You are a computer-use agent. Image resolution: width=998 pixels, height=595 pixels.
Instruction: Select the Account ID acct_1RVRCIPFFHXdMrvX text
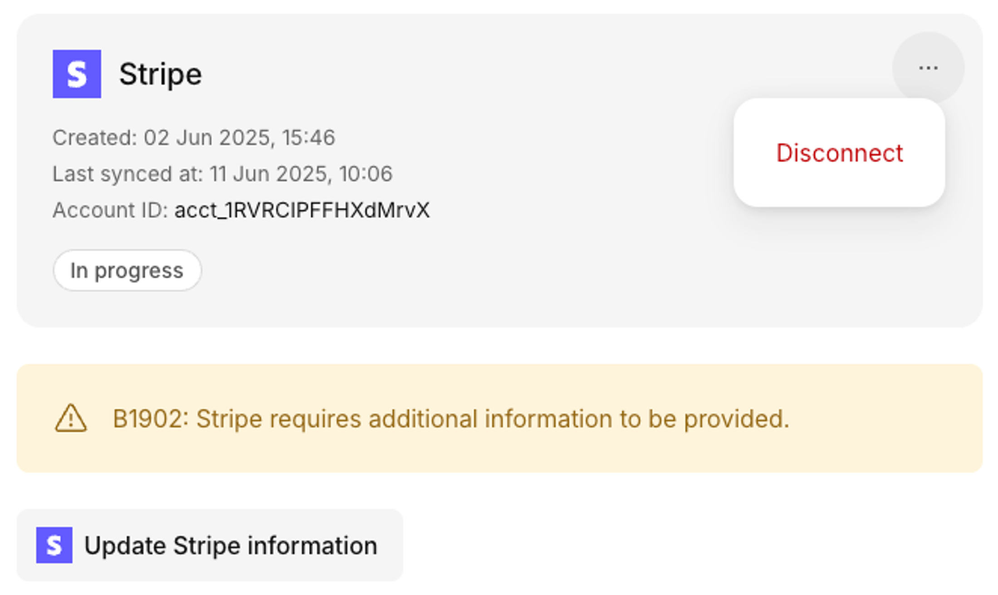(302, 210)
